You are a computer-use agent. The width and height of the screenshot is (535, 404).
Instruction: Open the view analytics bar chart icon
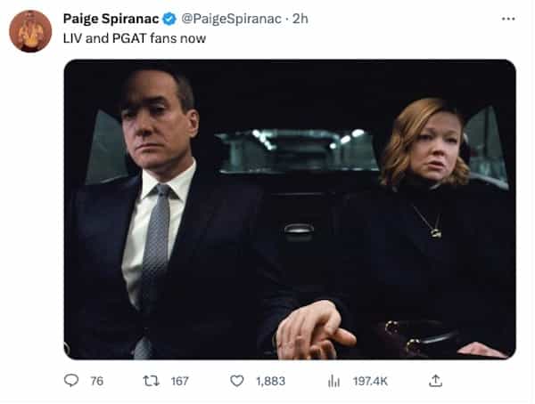tap(334, 381)
